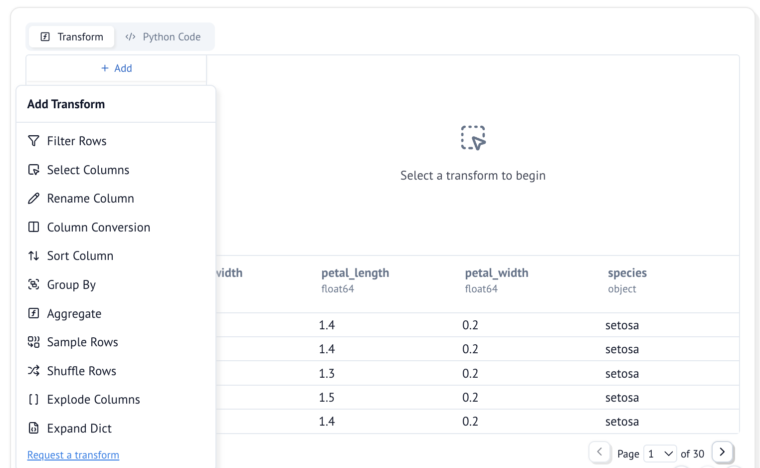Click the Expand Dict file icon
Viewport: 760px width, 468px height.
[x=33, y=429]
